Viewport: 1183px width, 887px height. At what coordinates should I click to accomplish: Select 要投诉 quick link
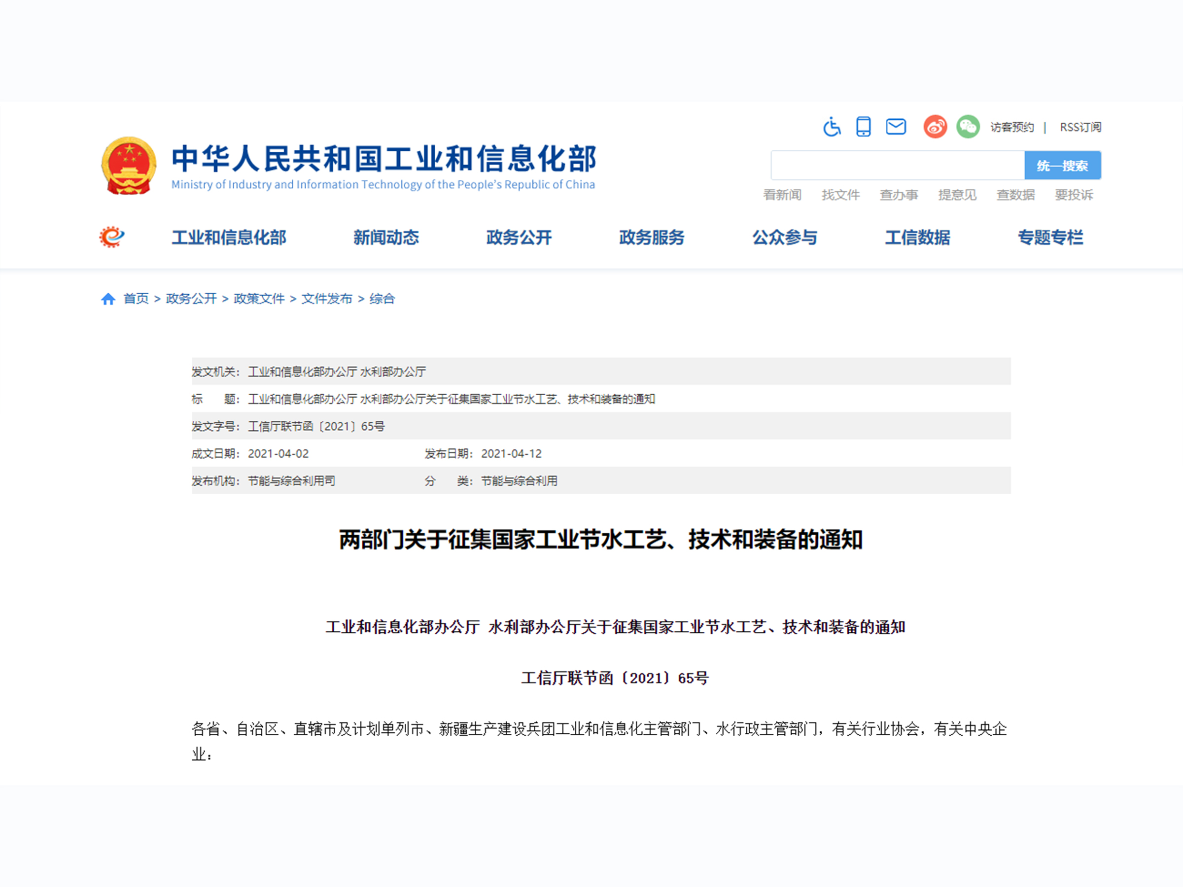1074,195
